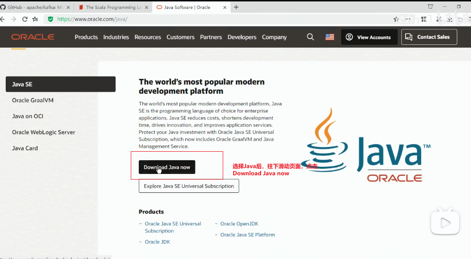Click the Oracle logo in the header
This screenshot has width=471, height=259.
point(33,37)
